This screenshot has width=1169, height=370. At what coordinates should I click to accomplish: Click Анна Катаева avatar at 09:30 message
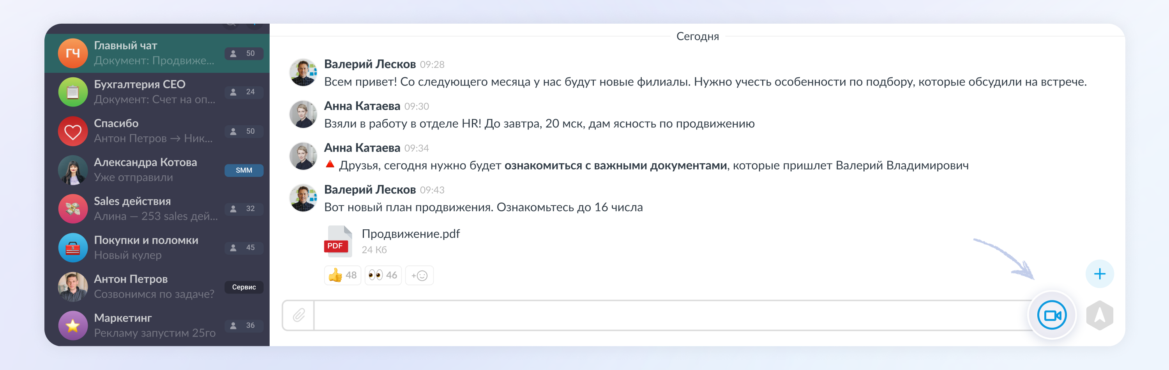click(303, 114)
